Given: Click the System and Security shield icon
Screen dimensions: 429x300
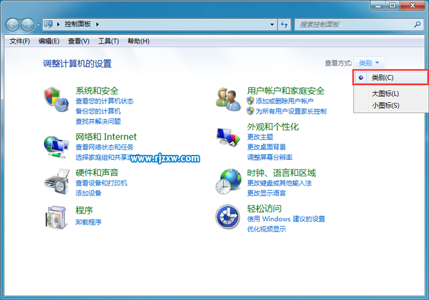Looking at the screenshot, I should click(55, 100).
